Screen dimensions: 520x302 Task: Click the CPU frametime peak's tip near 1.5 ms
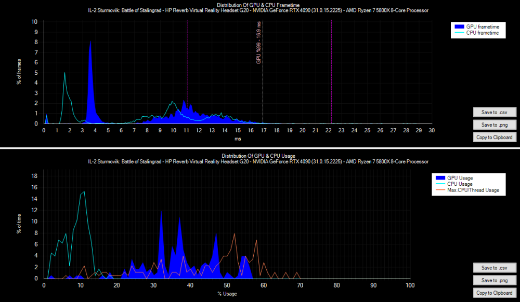click(64, 73)
